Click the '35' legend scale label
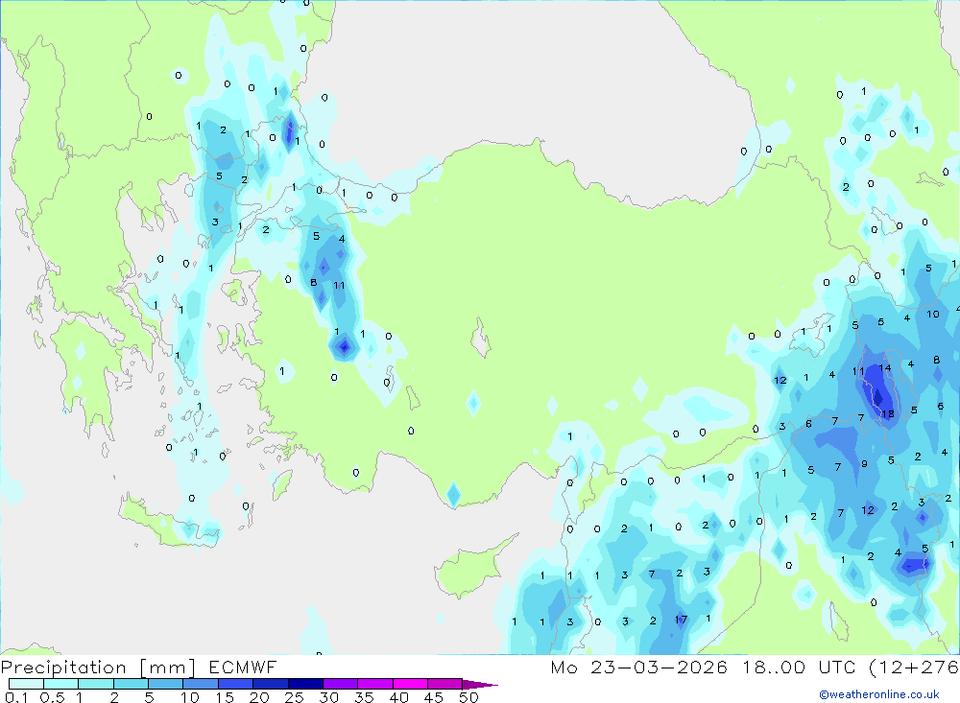Viewport: 960px width, 703px height. point(364,697)
